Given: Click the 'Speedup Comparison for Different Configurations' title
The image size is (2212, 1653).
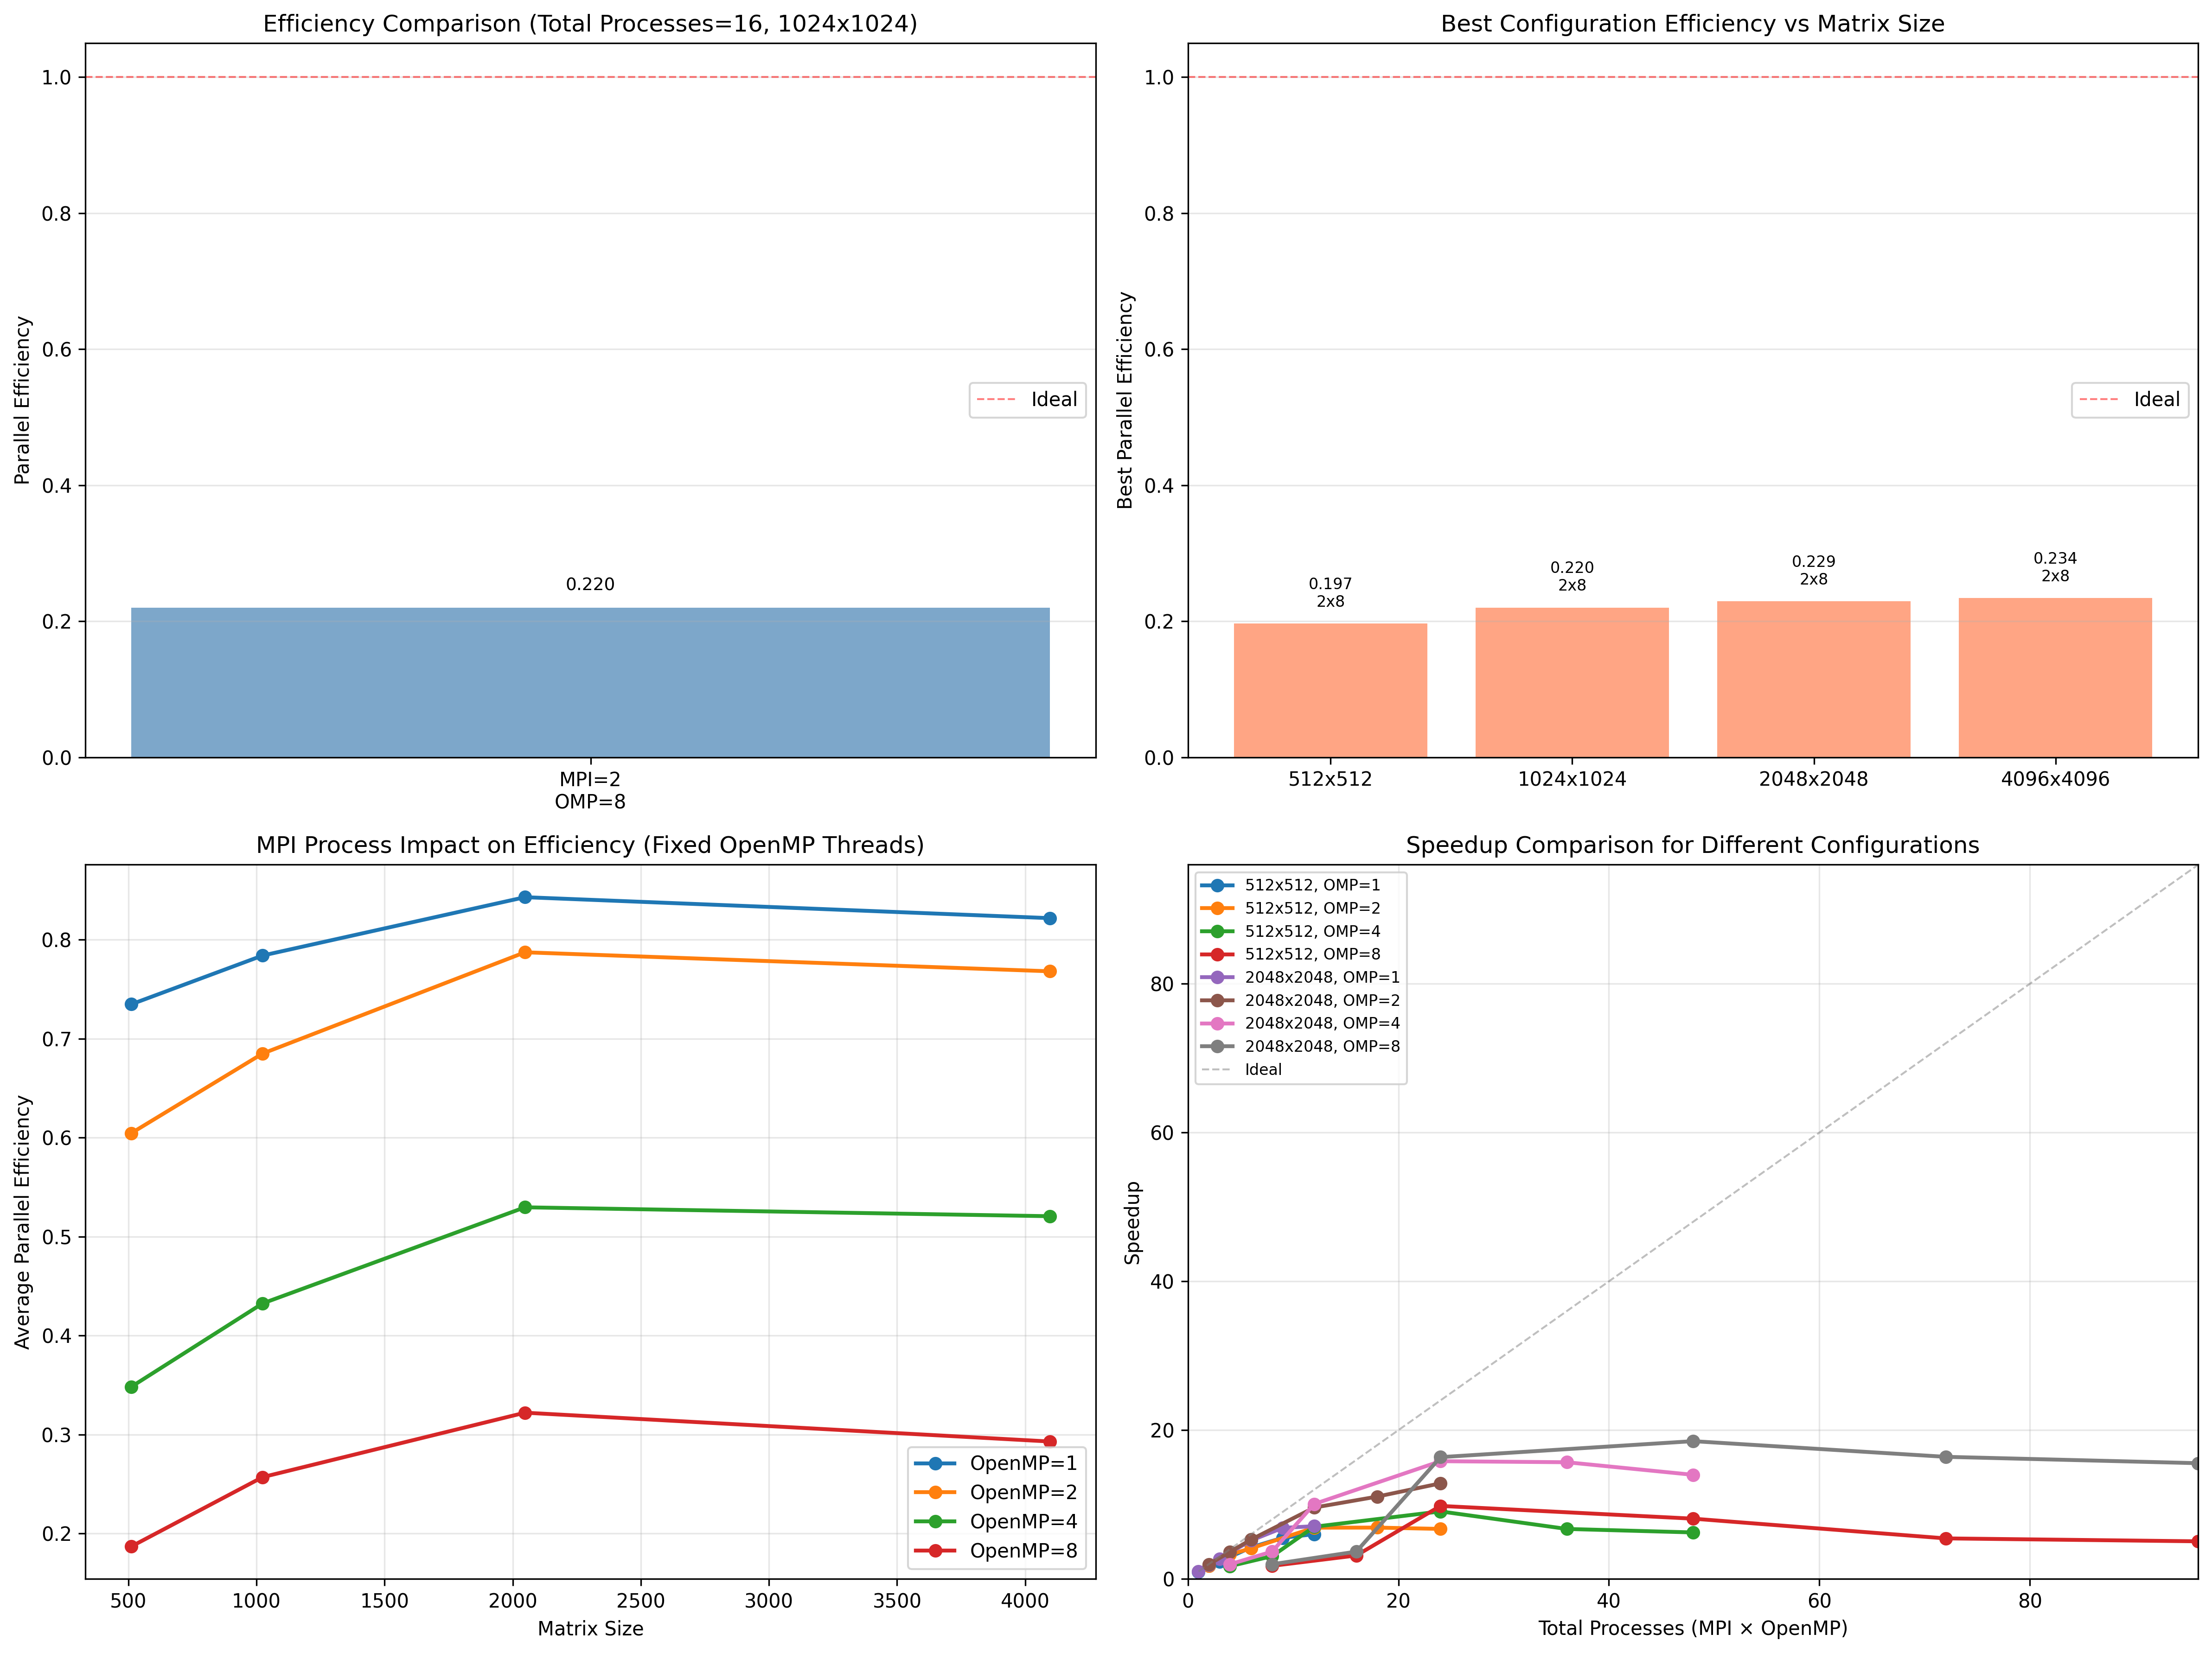Looking at the screenshot, I should (x=1692, y=846).
